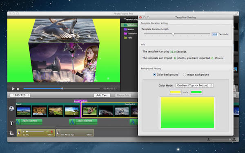The width and height of the screenshot is (245, 153).
Task: Click the Template Setting window title
Action: [185, 18]
